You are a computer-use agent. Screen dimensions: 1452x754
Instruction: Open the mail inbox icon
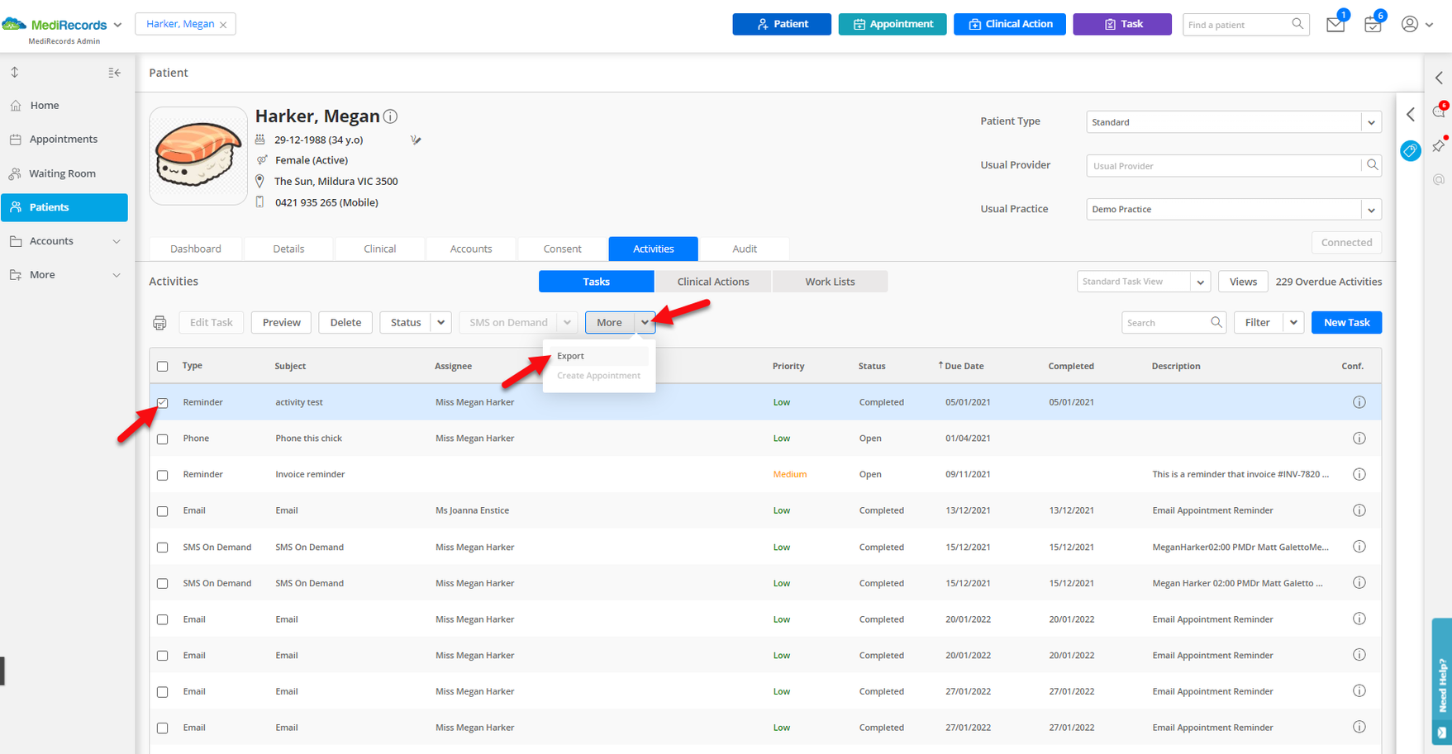(x=1335, y=25)
